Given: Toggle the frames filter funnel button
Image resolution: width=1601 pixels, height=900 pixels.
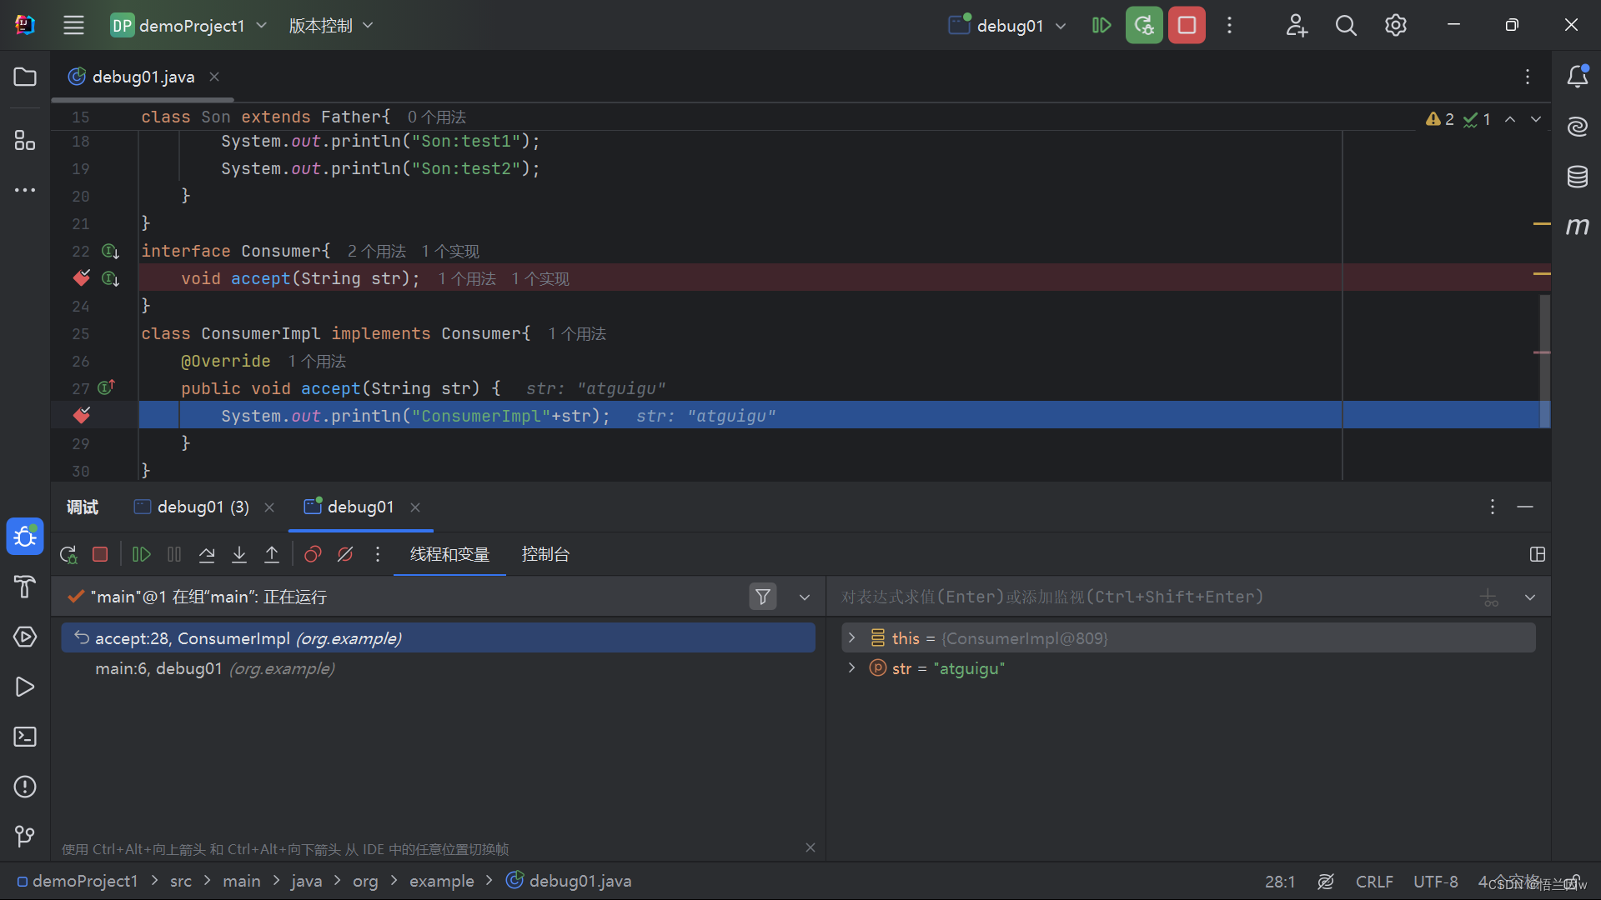Looking at the screenshot, I should (x=762, y=597).
